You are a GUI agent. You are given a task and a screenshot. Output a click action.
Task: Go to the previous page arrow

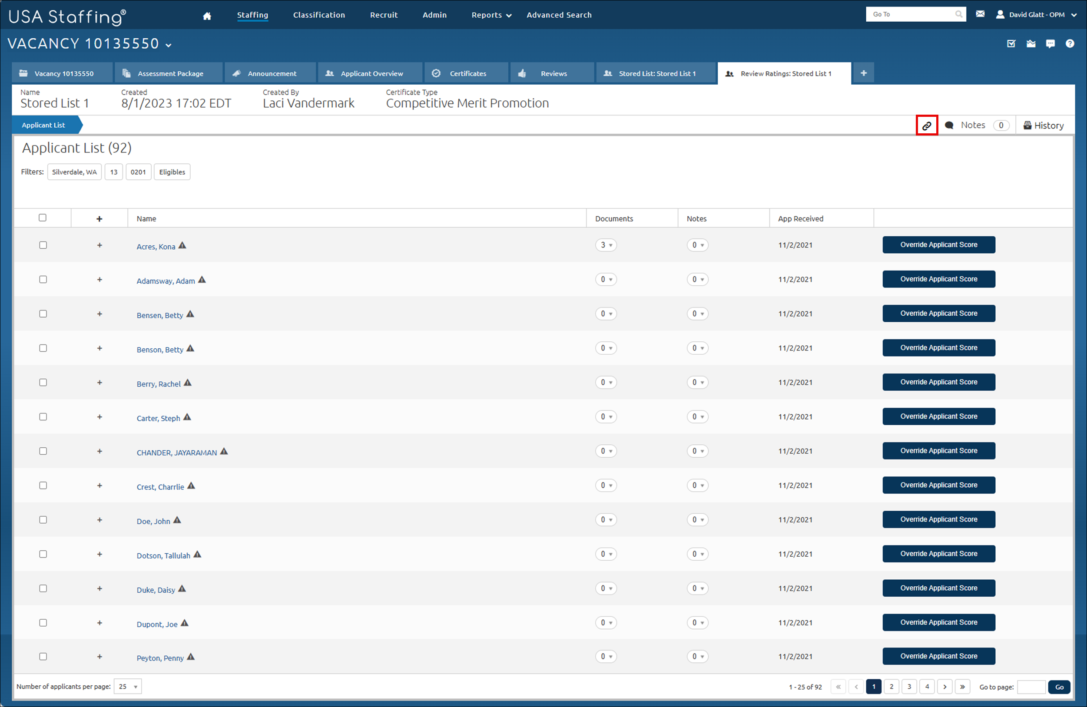tap(856, 687)
